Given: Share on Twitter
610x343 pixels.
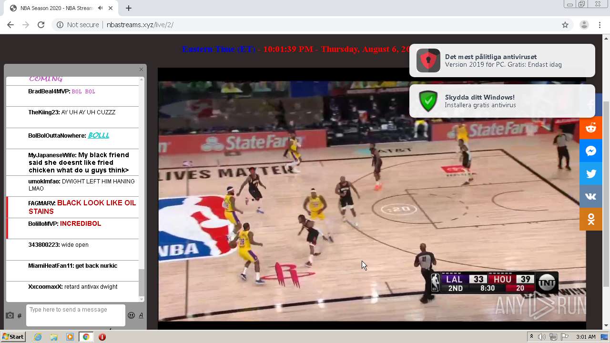Looking at the screenshot, I should coord(591,173).
